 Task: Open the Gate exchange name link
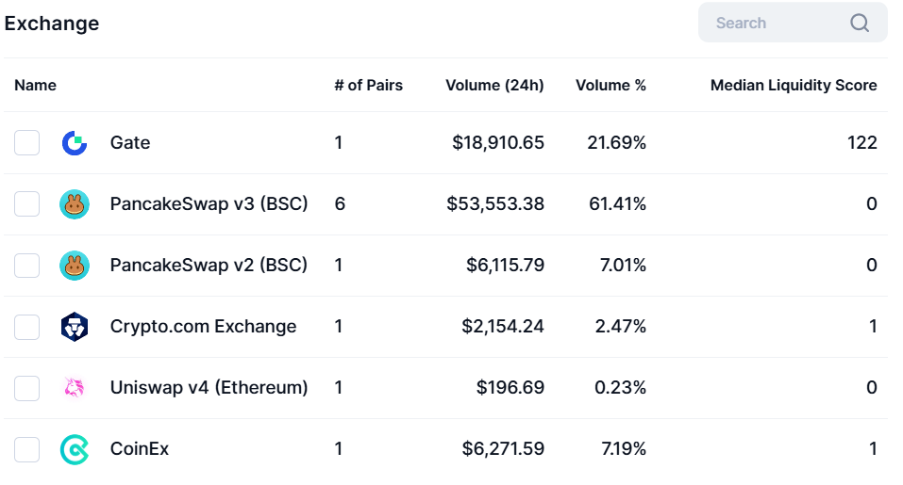(x=130, y=143)
